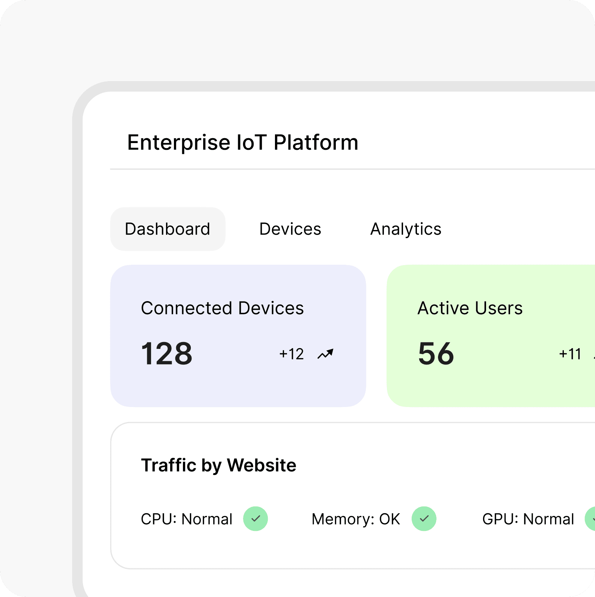Select the Memory: OK status label

click(356, 519)
